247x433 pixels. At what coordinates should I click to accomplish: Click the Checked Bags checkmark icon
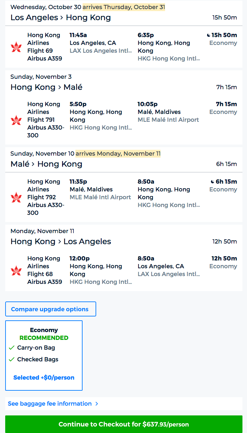pyautogui.click(x=12, y=359)
